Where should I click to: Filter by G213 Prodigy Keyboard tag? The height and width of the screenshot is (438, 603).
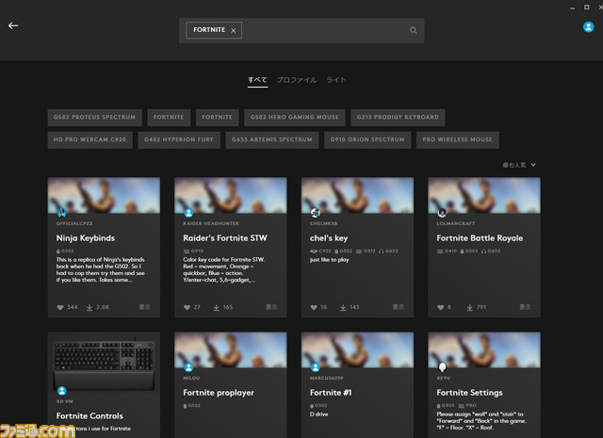397,118
